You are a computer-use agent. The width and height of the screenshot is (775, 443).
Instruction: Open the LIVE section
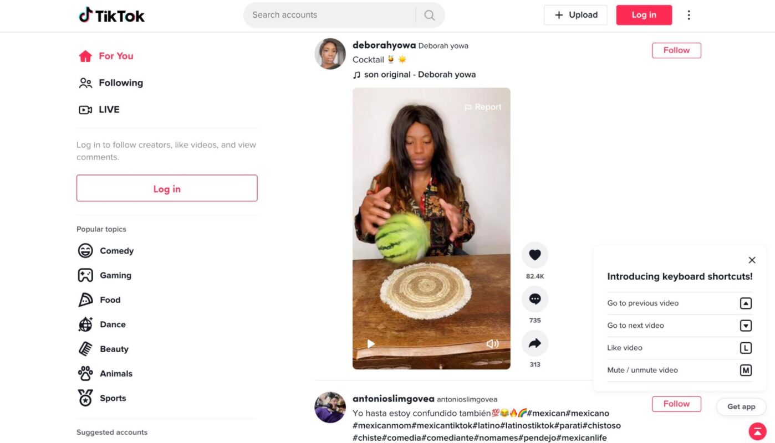click(109, 109)
